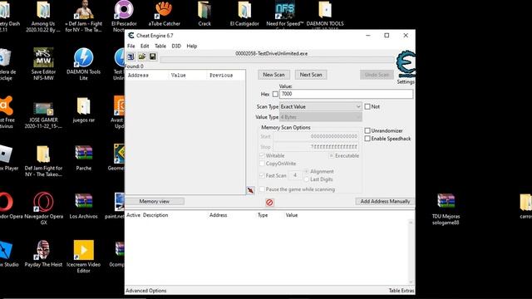Click the Cheat Engine logo Settings icon

coord(406,64)
